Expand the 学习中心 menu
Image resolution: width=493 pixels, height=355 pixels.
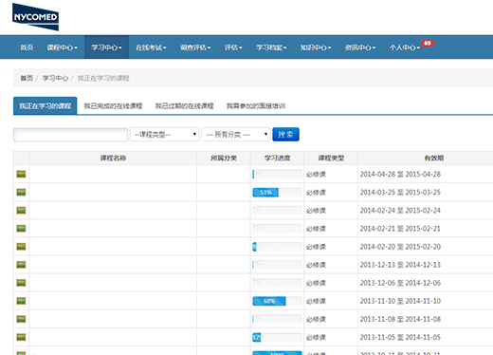pos(106,47)
